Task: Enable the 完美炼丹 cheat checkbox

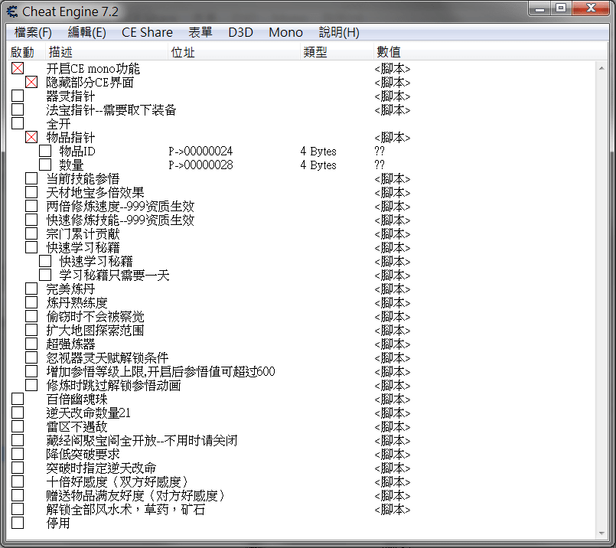Action: point(31,289)
